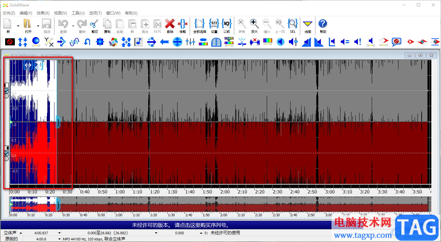This screenshot has height=242, width=441.
Task: Click the green start marker triangle
Action: tap(11, 122)
